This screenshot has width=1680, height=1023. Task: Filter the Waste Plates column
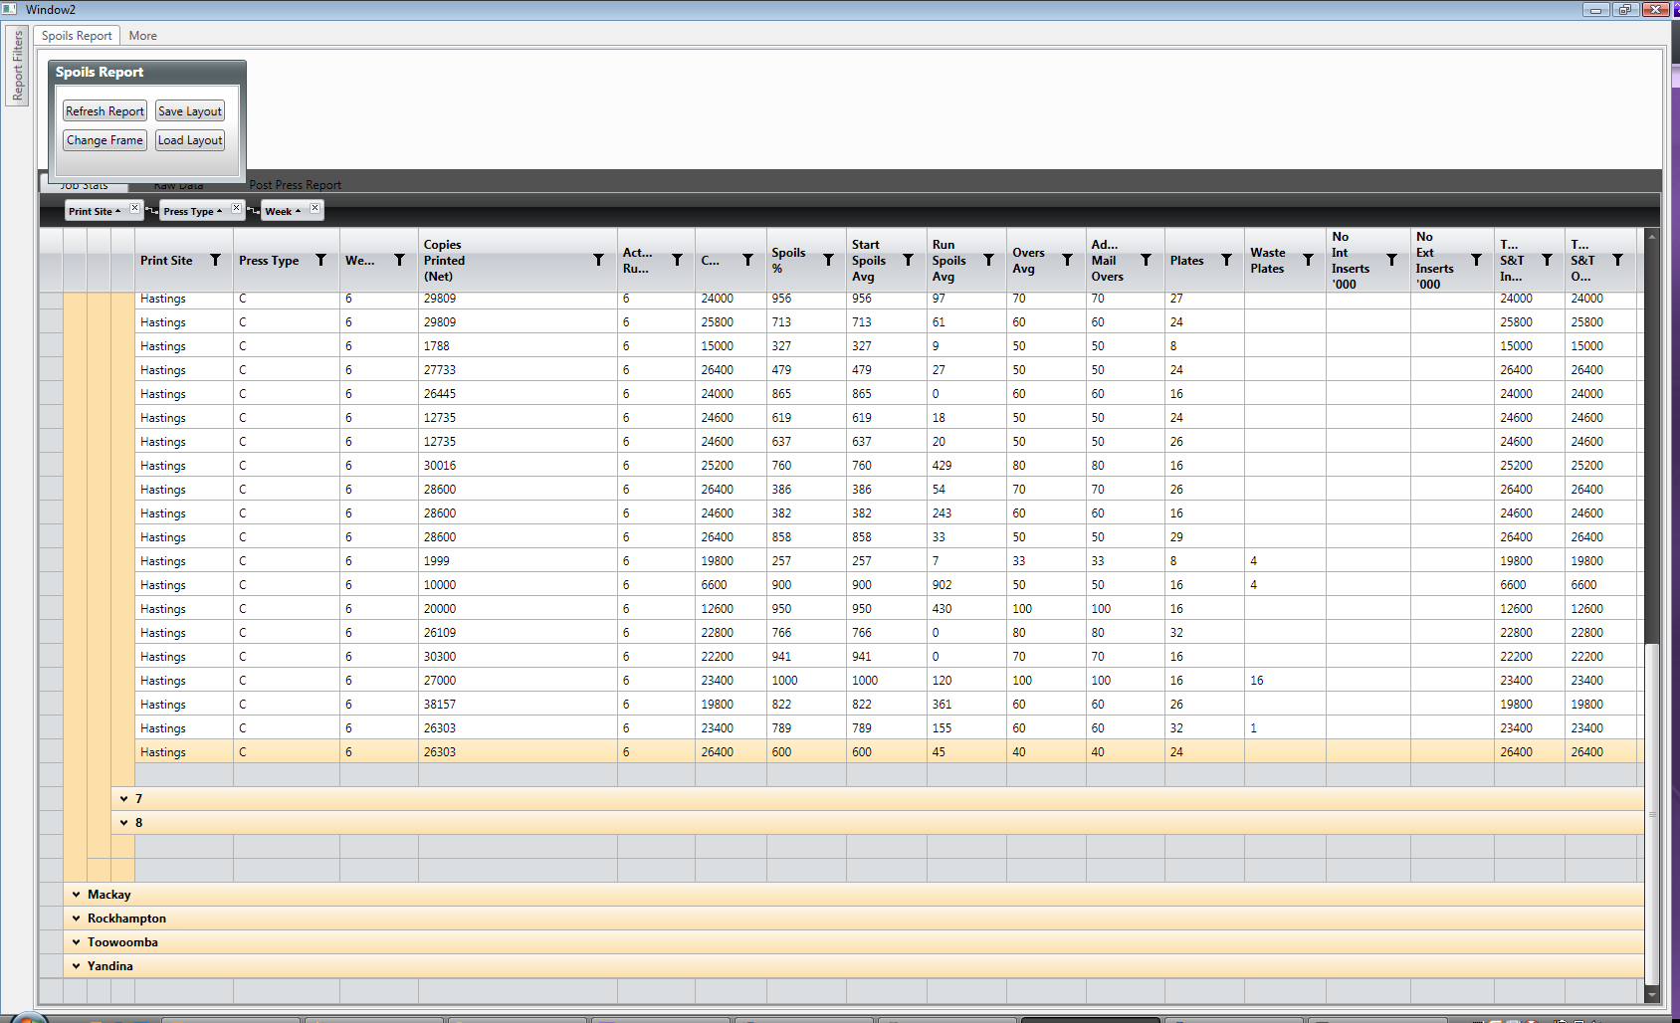[1308, 260]
